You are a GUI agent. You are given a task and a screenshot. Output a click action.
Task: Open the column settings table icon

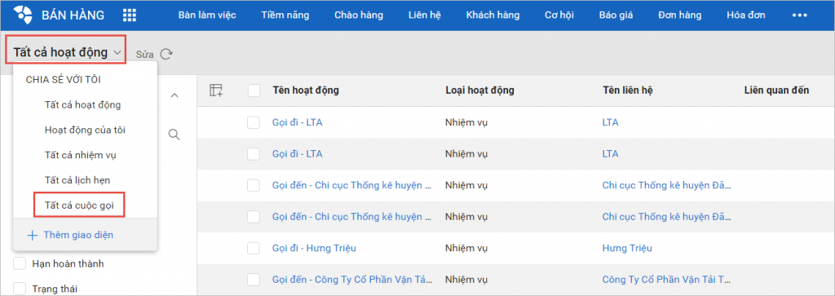pyautogui.click(x=215, y=91)
